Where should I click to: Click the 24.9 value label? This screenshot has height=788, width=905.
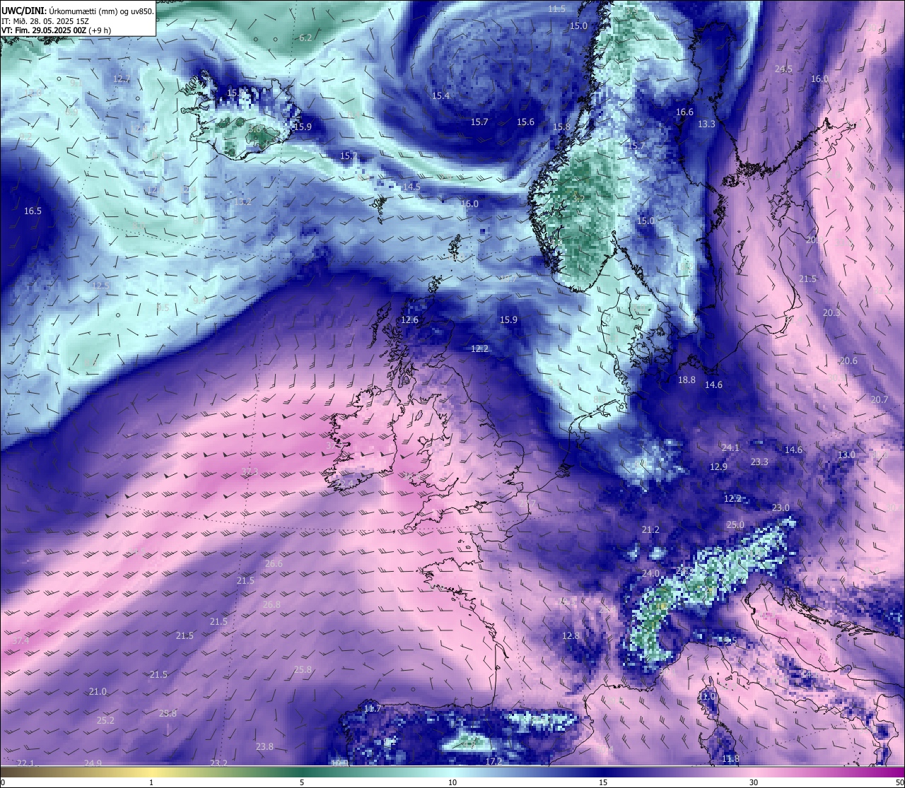tap(93, 763)
